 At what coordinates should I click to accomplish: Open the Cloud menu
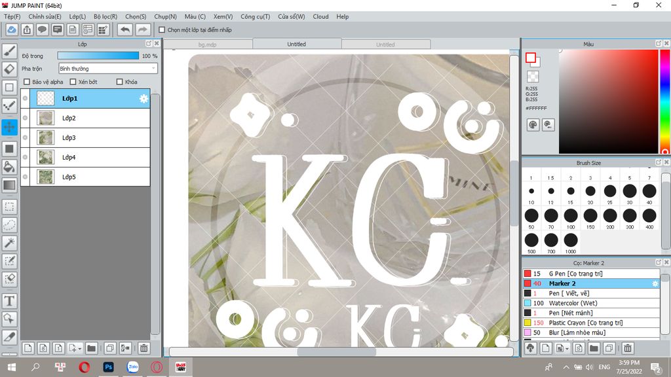[x=320, y=16]
